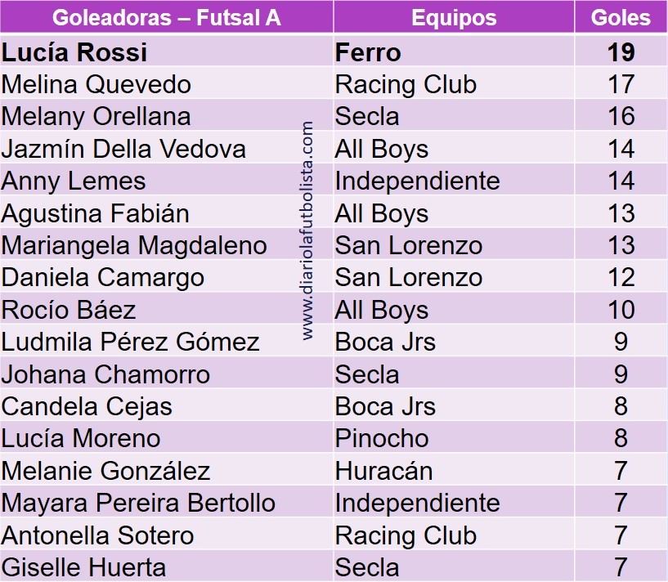Select Ludmila Pérez Gómez's row
The height and width of the screenshot is (582, 668).
point(334,342)
